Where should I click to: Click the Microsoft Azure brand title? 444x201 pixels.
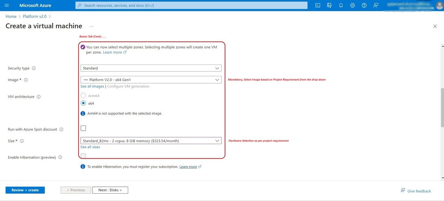35,5
